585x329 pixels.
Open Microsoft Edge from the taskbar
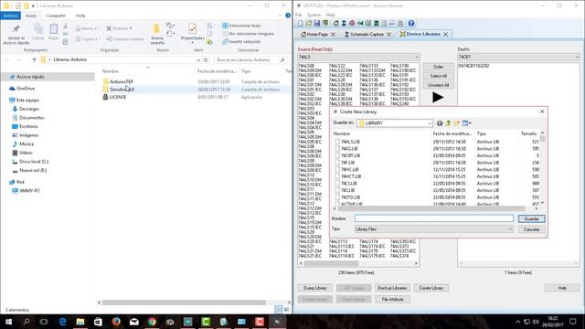pyautogui.click(x=62, y=322)
